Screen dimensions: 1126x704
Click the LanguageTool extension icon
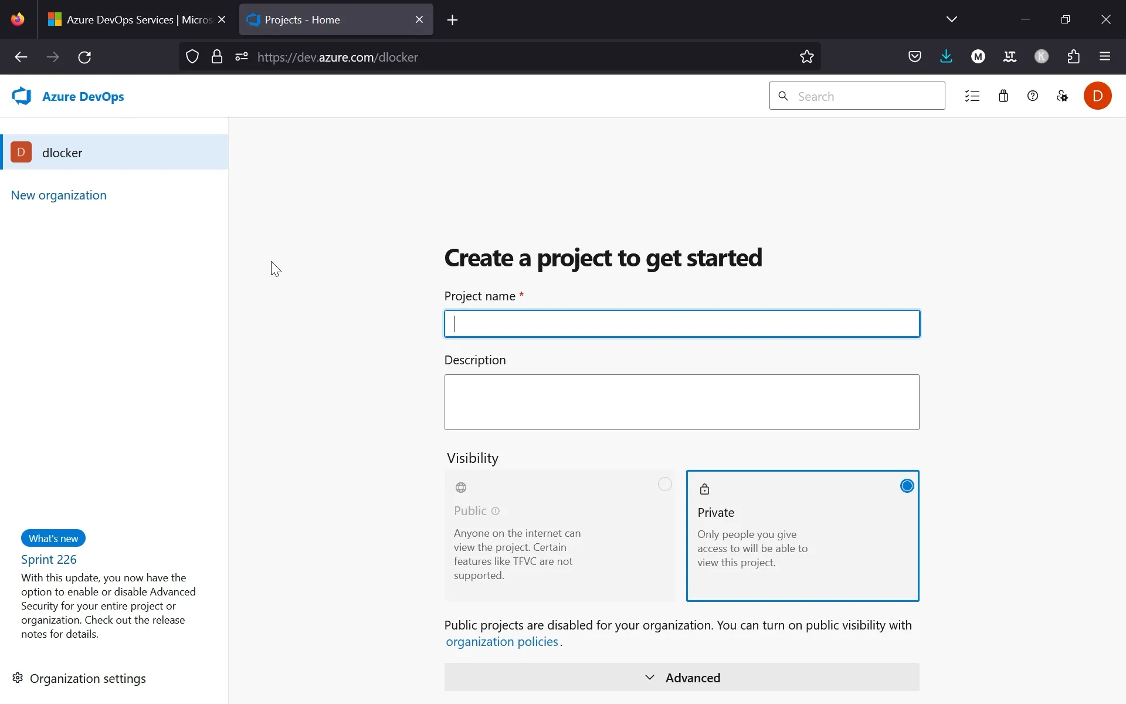pyautogui.click(x=1010, y=56)
